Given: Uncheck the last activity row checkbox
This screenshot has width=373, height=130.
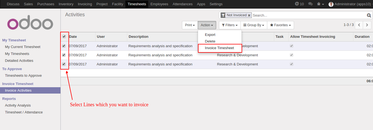Looking at the screenshot, I should [x=64, y=64].
